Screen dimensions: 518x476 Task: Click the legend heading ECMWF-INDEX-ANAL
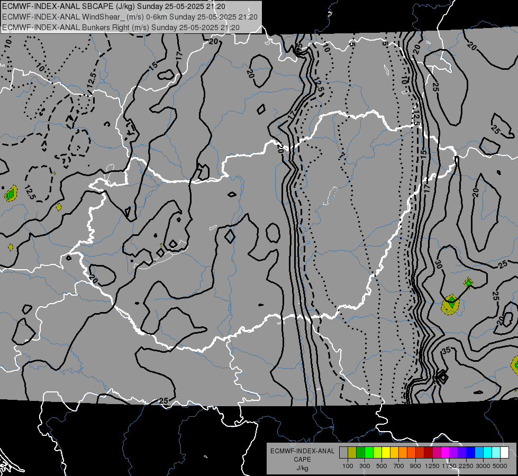tap(302, 451)
